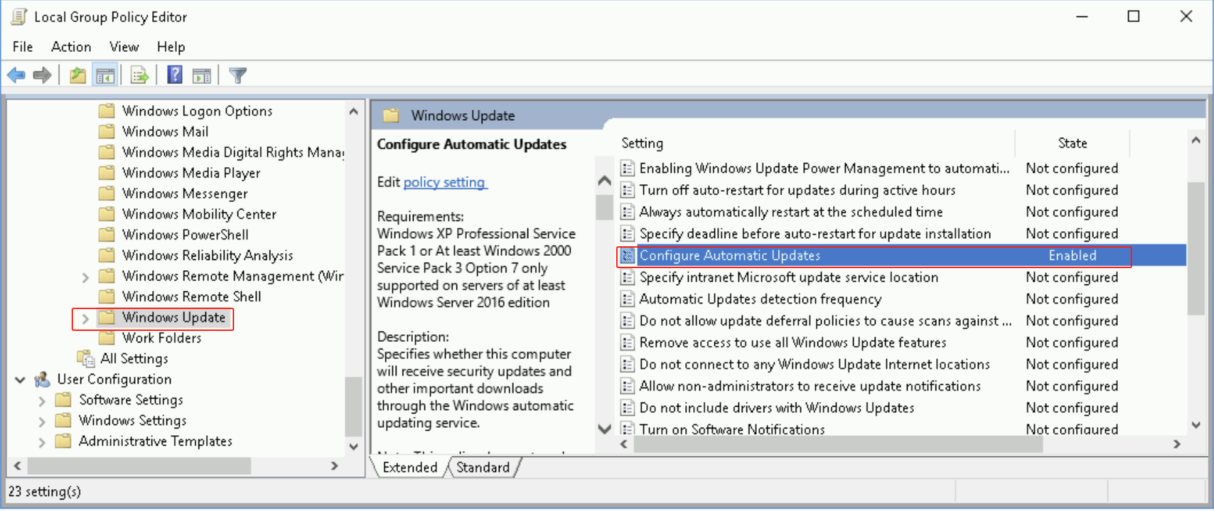Select Specify deadline before auto-restart setting
The image size is (1214, 511).
[x=815, y=234]
